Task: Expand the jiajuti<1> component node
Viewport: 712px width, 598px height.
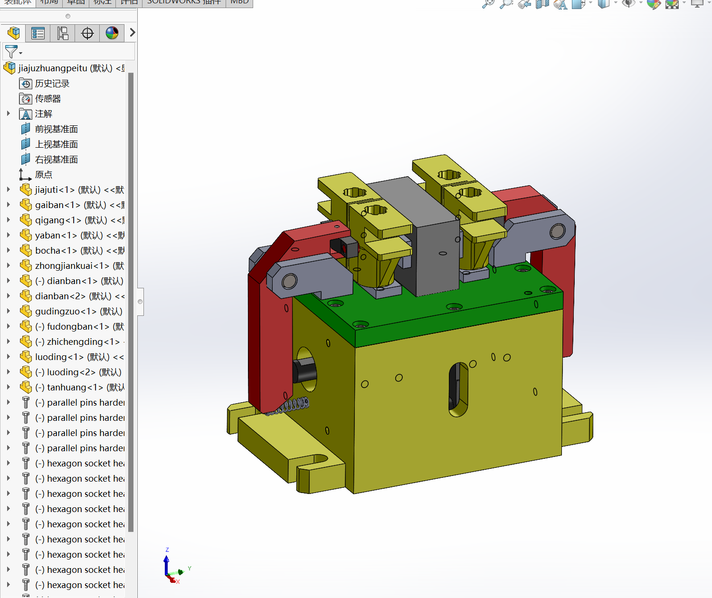Action: (9, 190)
